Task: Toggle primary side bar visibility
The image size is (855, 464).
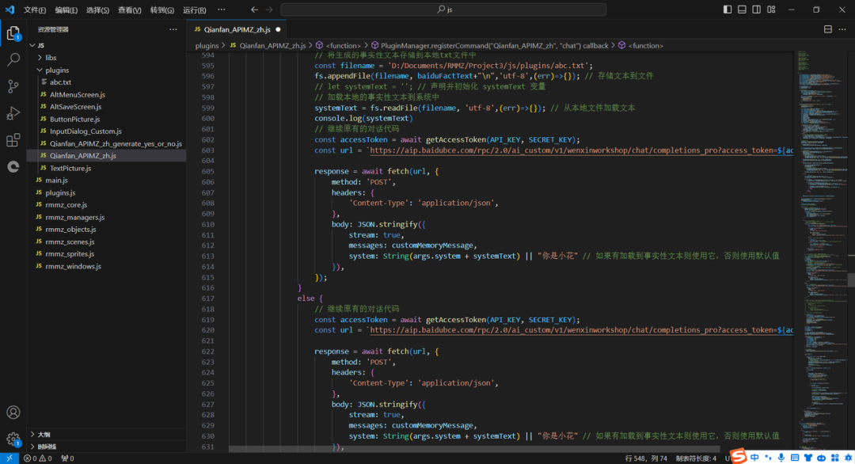Action: tap(728, 10)
